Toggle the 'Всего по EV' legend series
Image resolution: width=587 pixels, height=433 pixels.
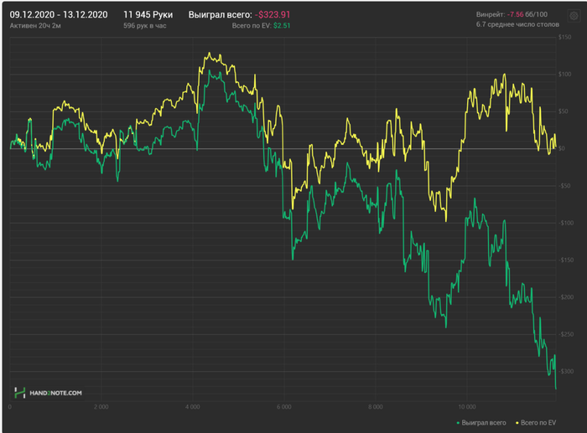[x=536, y=423]
